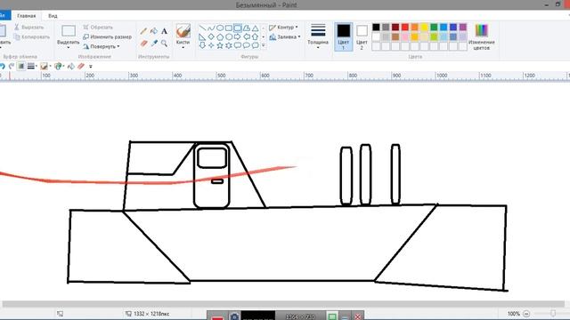Choose the Left arrow shape

click(247, 36)
